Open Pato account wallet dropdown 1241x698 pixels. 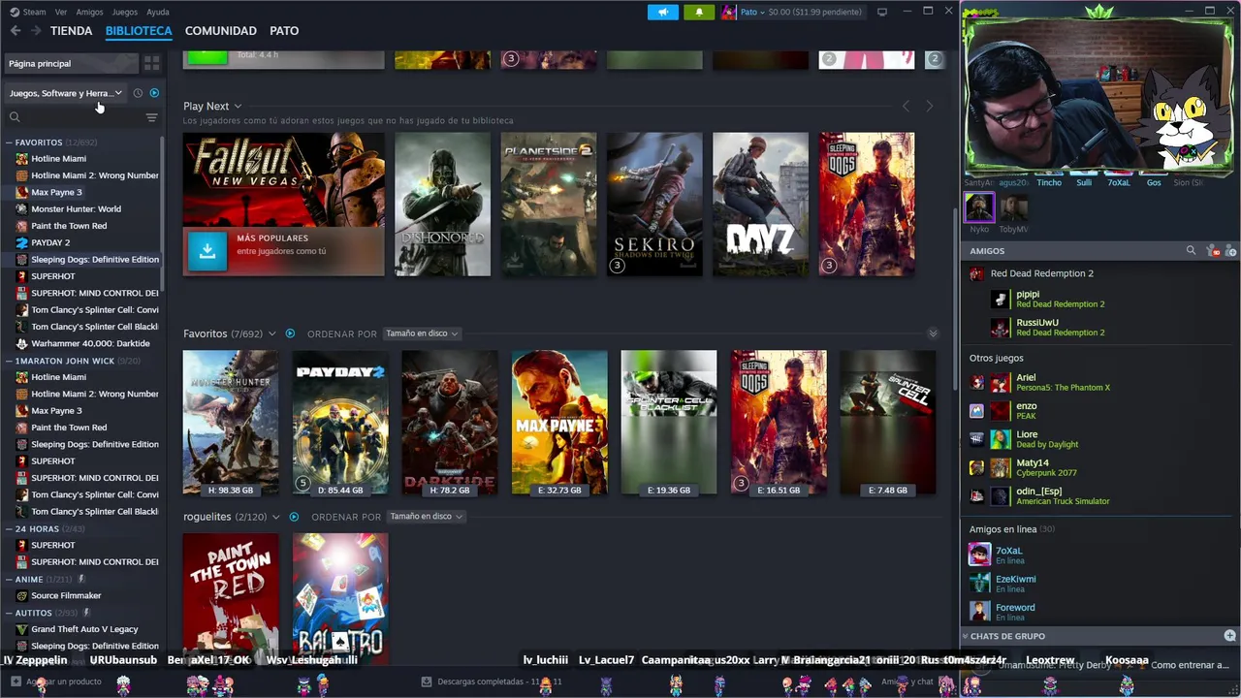800,12
